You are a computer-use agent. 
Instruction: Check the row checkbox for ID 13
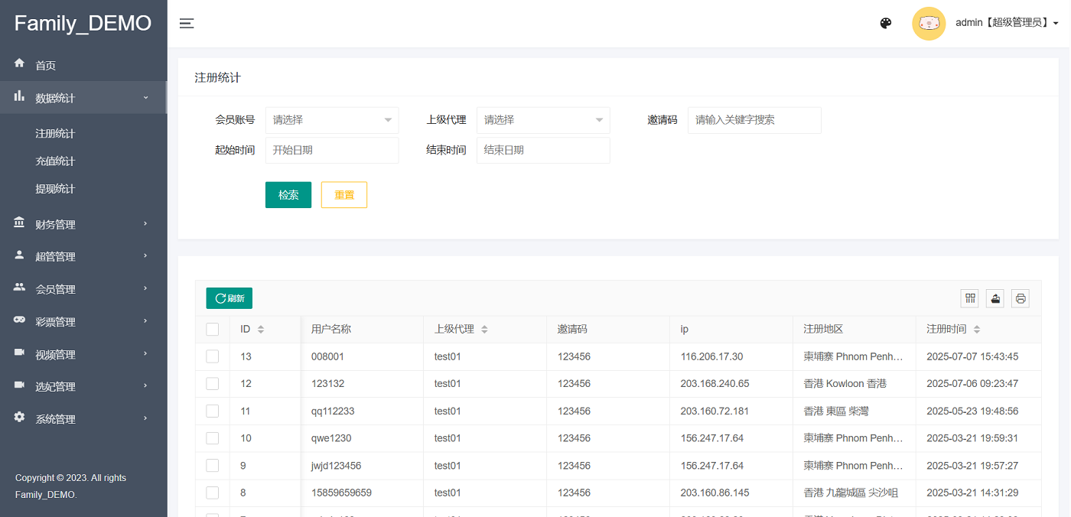click(213, 356)
